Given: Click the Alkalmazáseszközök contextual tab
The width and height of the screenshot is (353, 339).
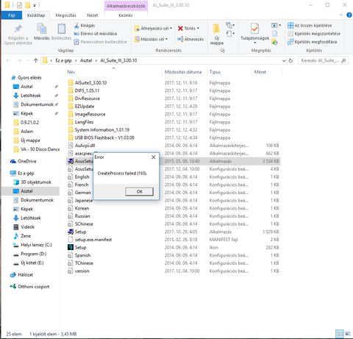Looking at the screenshot, I should 126,6.
